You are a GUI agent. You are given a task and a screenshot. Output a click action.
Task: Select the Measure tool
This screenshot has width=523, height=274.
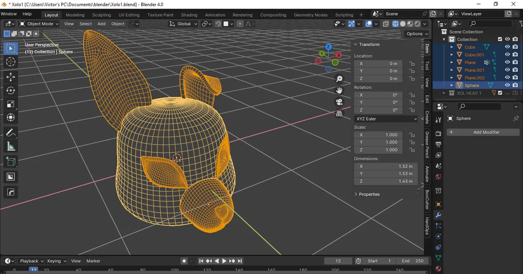click(11, 146)
